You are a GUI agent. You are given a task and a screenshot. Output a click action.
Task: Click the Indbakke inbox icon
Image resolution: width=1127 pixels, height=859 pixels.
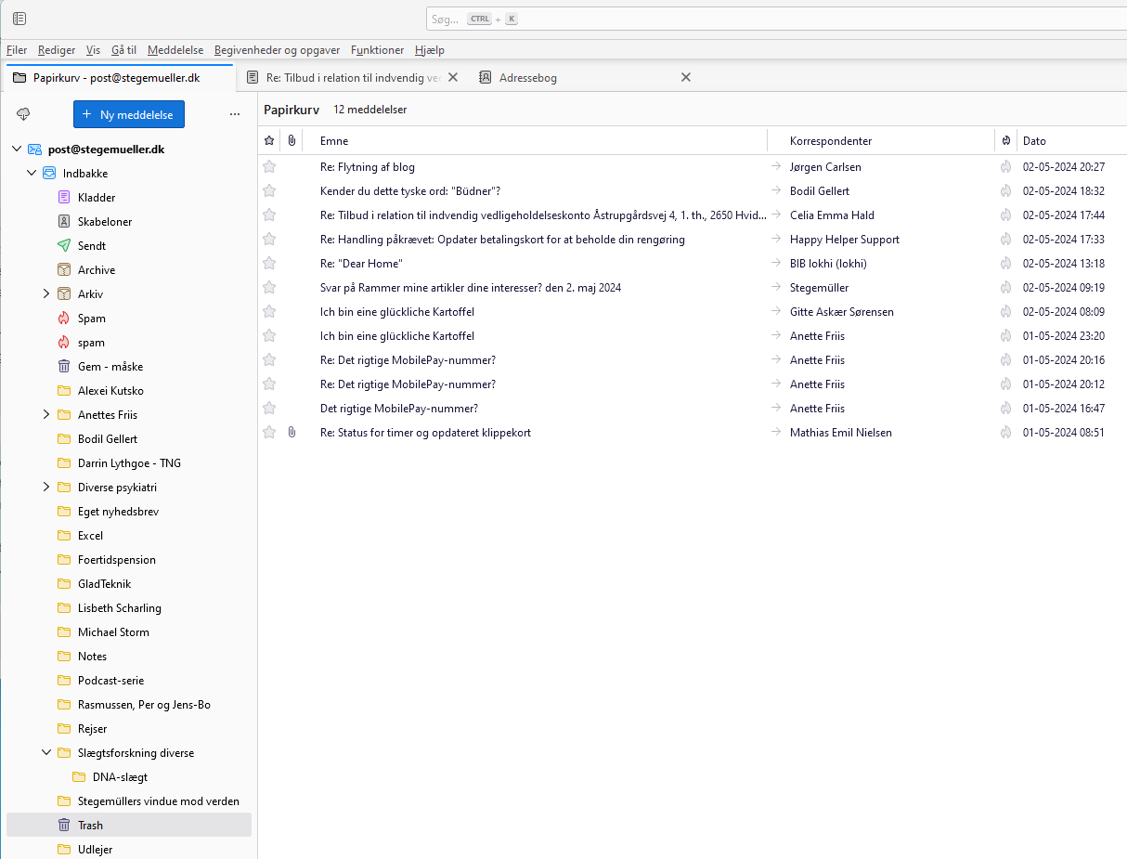click(49, 174)
